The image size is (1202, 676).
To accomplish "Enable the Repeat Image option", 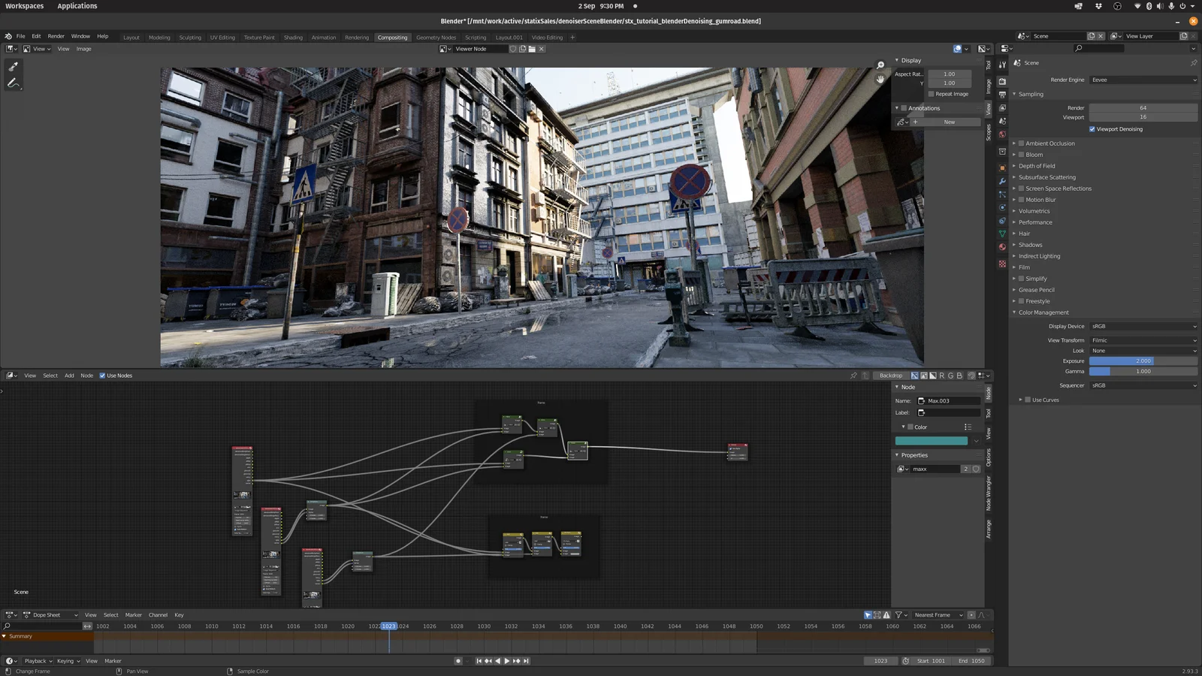I will tap(932, 93).
